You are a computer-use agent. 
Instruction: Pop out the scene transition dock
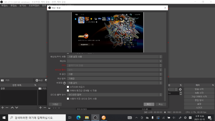(181, 85)
